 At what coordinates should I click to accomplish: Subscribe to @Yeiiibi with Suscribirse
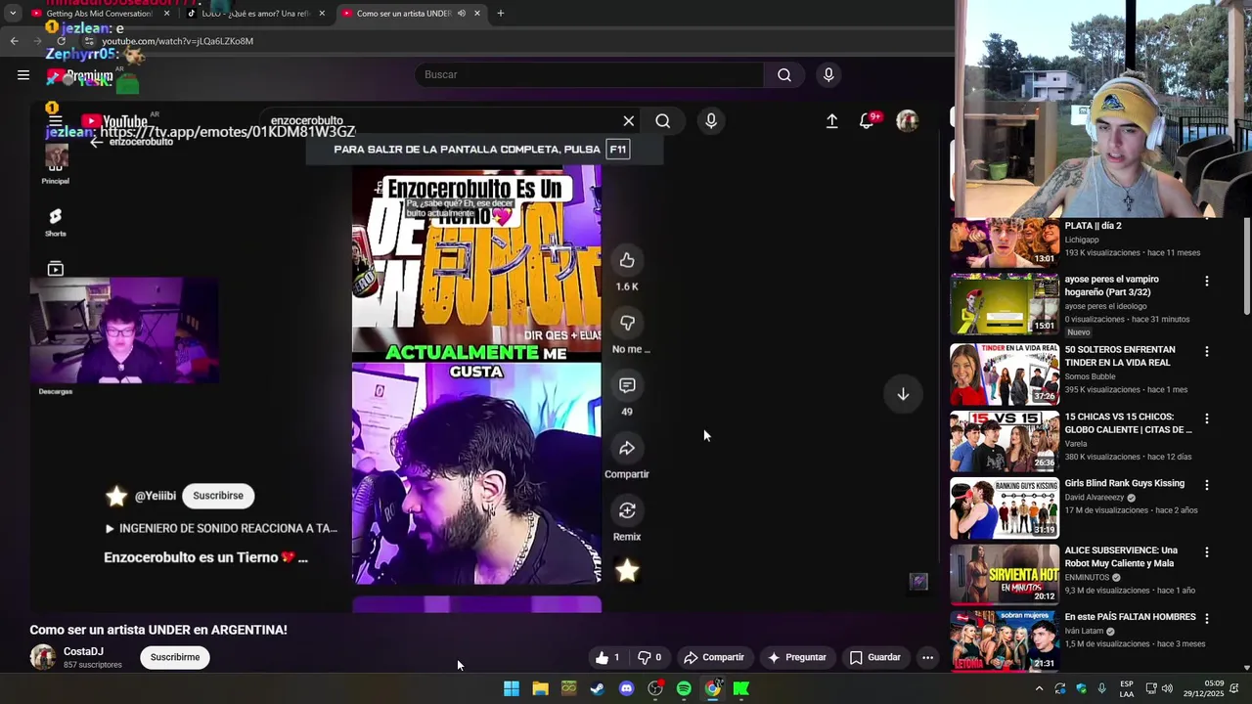(x=218, y=496)
